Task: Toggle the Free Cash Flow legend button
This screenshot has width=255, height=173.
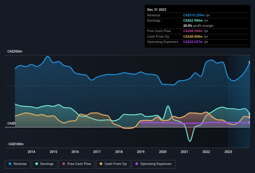Action: click(77, 164)
